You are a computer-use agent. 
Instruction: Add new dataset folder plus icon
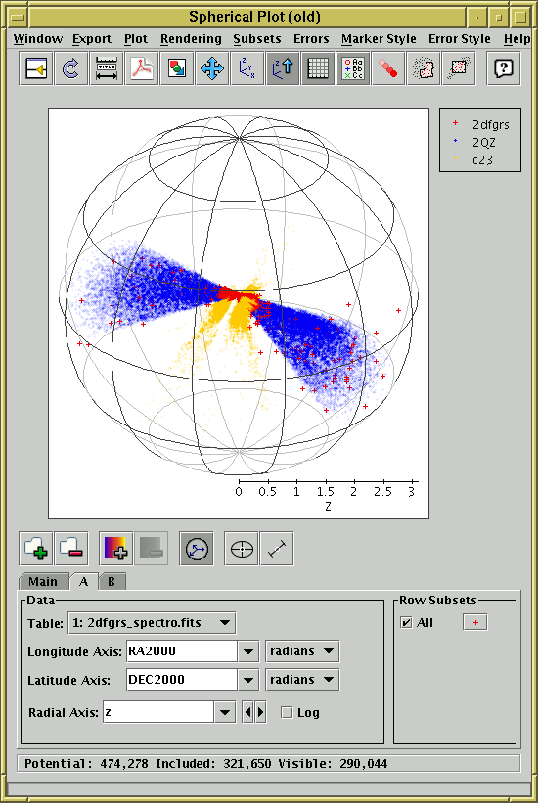[36, 549]
